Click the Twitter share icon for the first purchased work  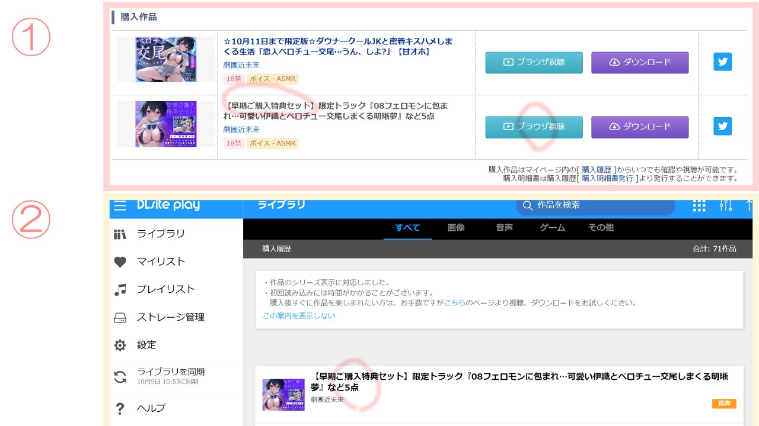click(722, 62)
